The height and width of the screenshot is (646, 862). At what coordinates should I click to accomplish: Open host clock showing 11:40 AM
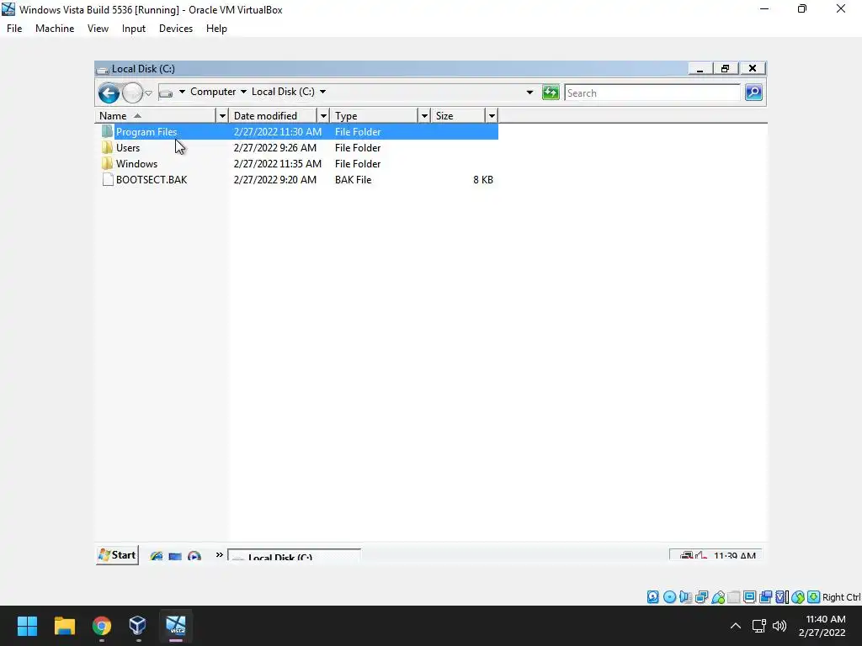[x=822, y=626]
